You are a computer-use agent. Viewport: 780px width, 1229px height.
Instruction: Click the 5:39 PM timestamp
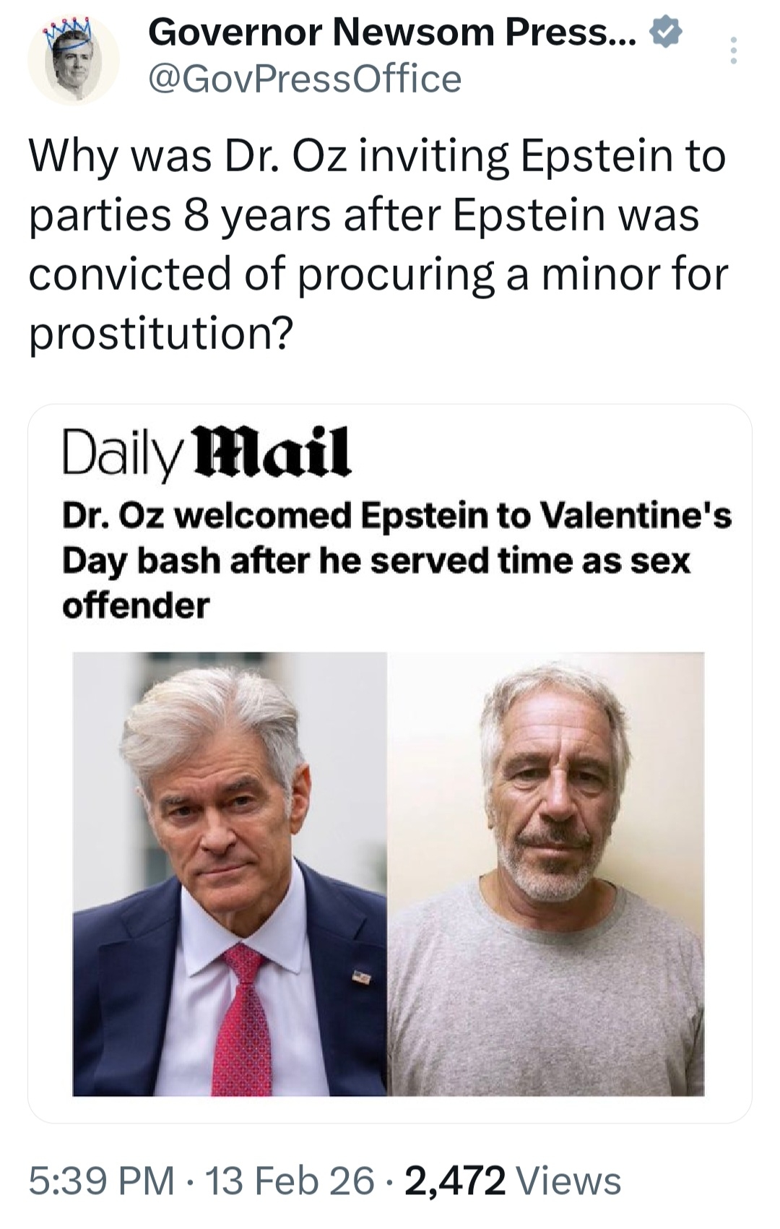point(102,1181)
